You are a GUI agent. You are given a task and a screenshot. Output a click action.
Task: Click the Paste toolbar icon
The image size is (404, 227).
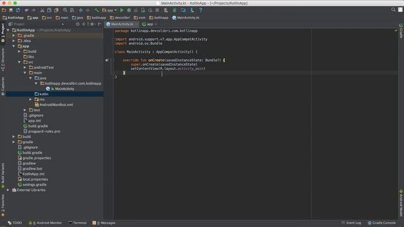coord(56,10)
